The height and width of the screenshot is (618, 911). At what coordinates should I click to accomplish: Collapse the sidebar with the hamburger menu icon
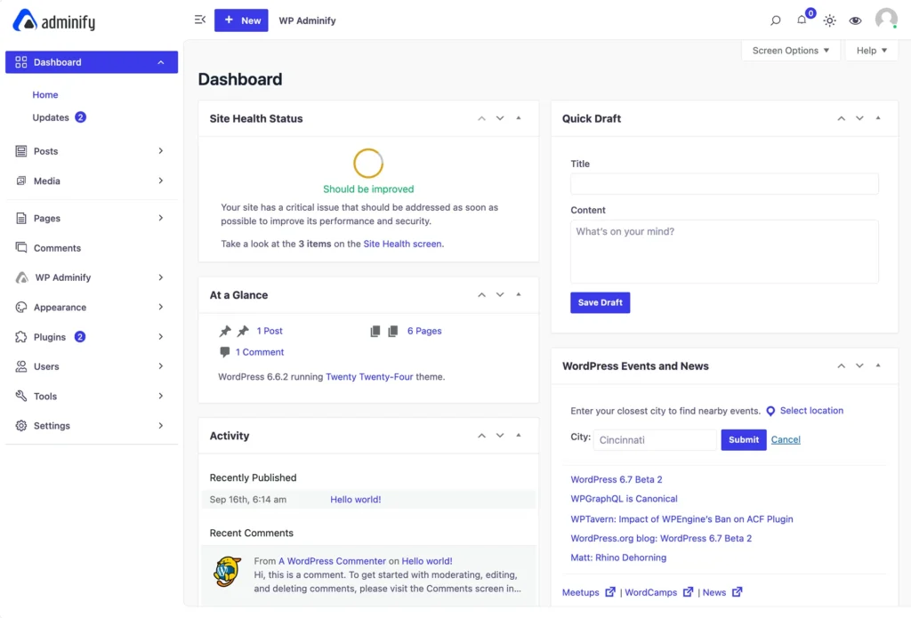coord(200,20)
